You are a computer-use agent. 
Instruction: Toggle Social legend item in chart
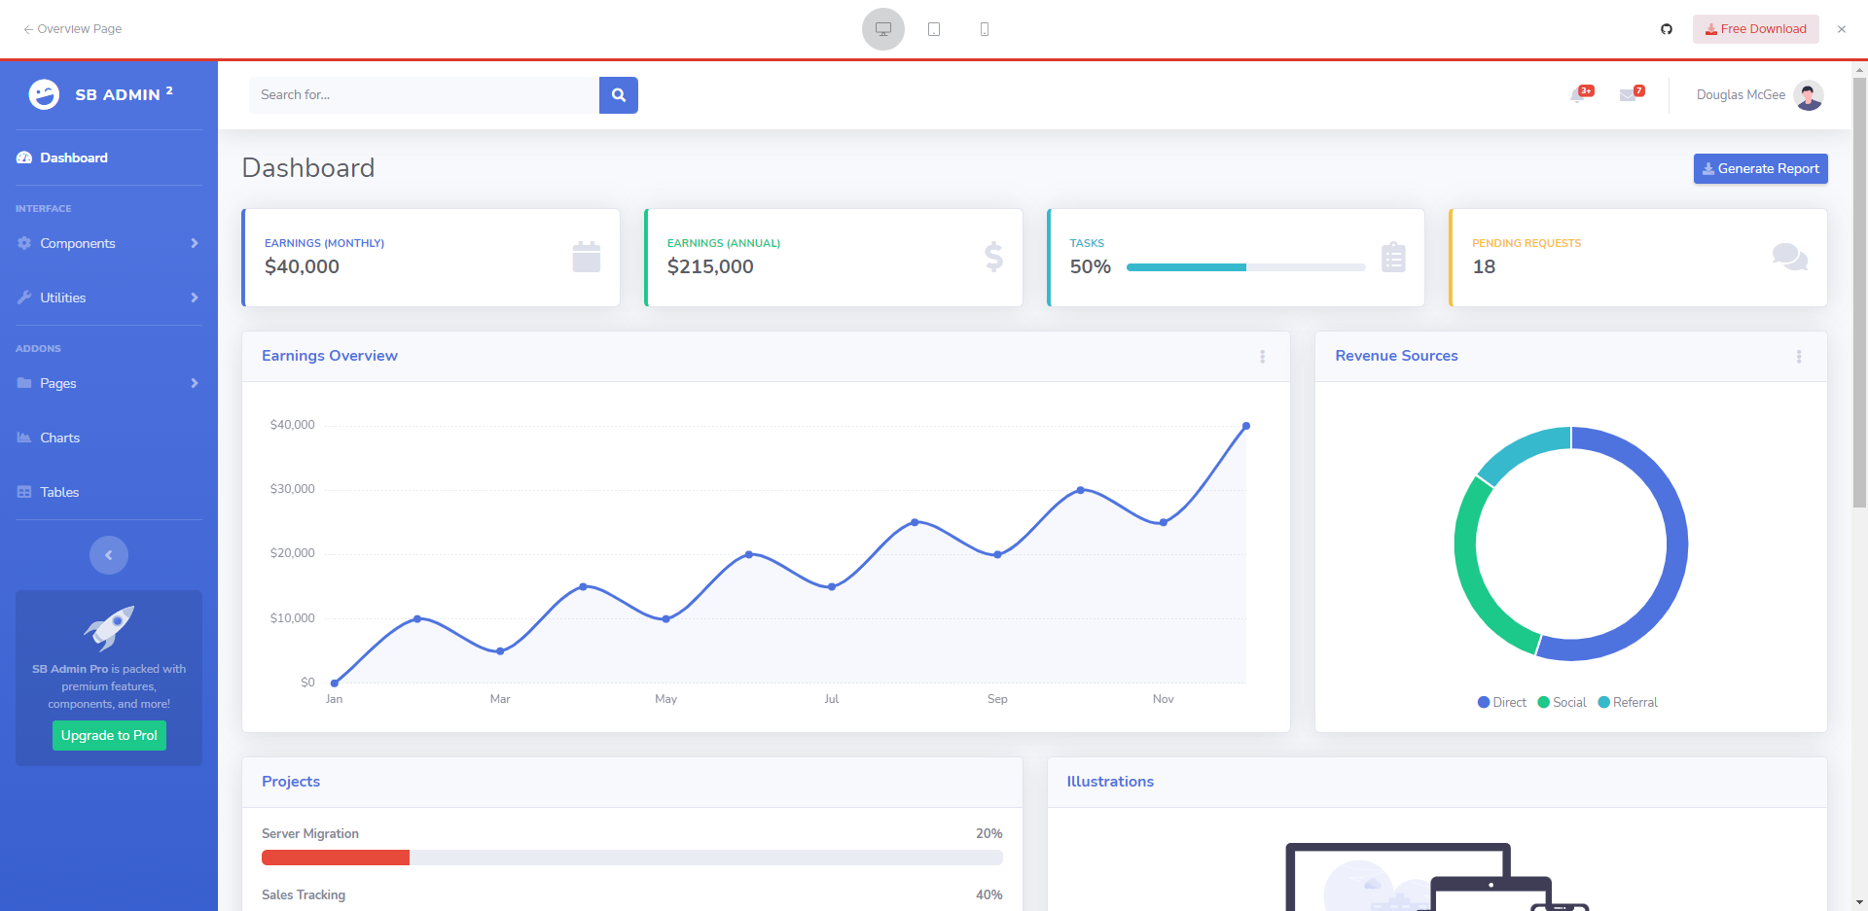tap(1562, 702)
